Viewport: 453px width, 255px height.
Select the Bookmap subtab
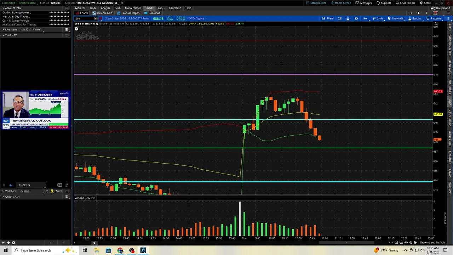coord(152,13)
